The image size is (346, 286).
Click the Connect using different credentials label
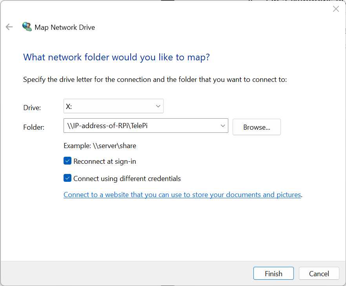[x=127, y=179]
